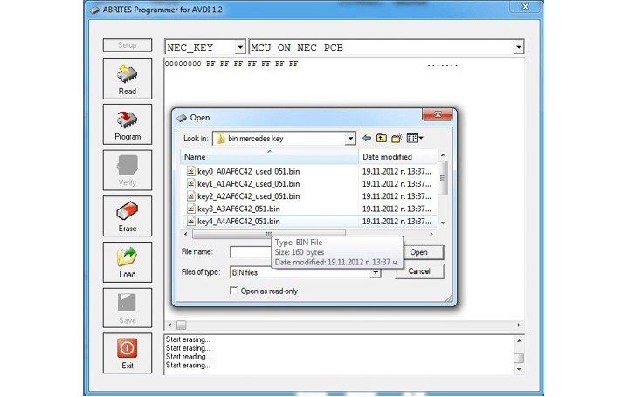Go up one folder level

coord(382,138)
